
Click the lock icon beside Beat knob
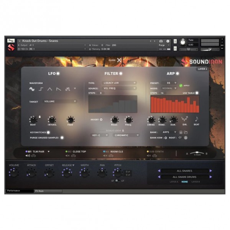(x=39, y=117)
